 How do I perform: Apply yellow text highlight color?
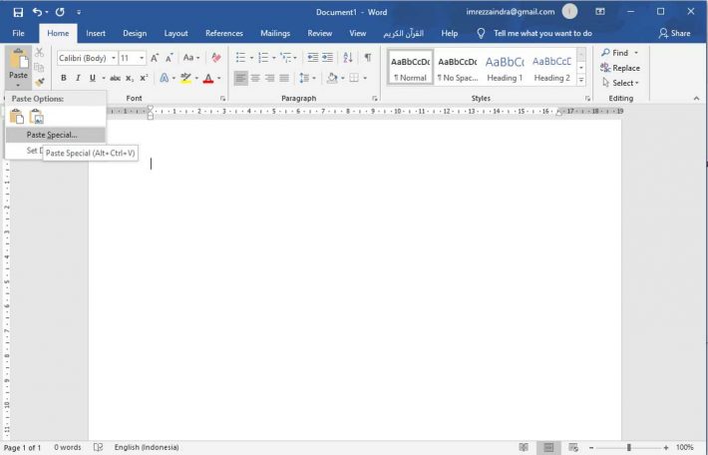coord(185,78)
